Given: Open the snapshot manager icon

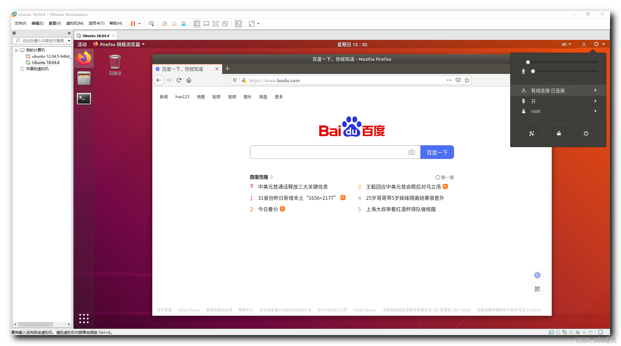Looking at the screenshot, I should [x=183, y=24].
